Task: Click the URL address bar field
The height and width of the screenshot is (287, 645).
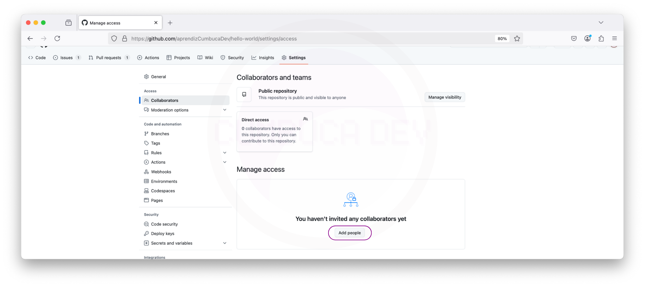Action: (x=283, y=38)
